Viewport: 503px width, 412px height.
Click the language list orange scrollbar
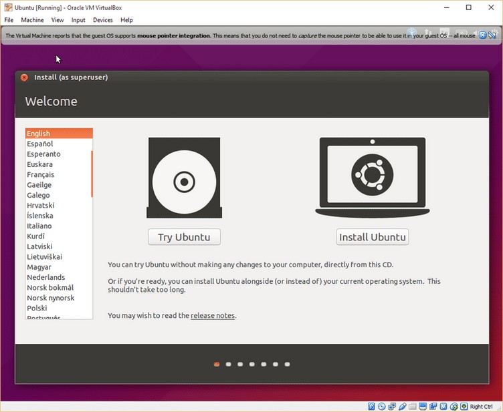coord(92,174)
